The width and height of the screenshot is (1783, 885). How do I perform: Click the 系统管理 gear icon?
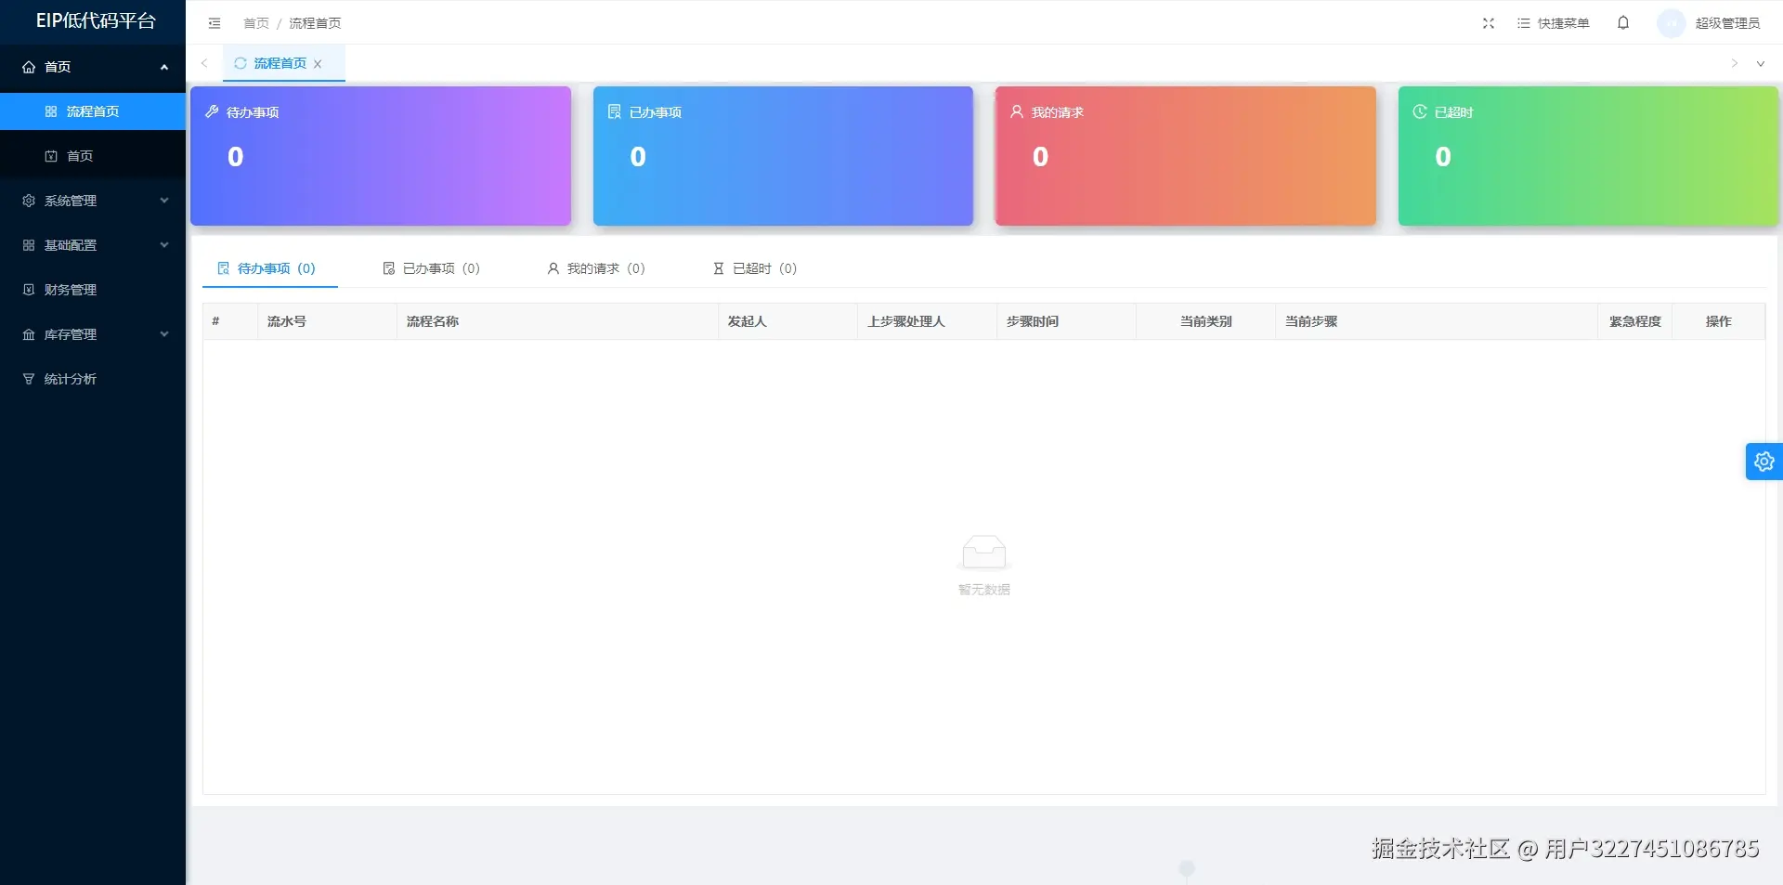pos(29,201)
